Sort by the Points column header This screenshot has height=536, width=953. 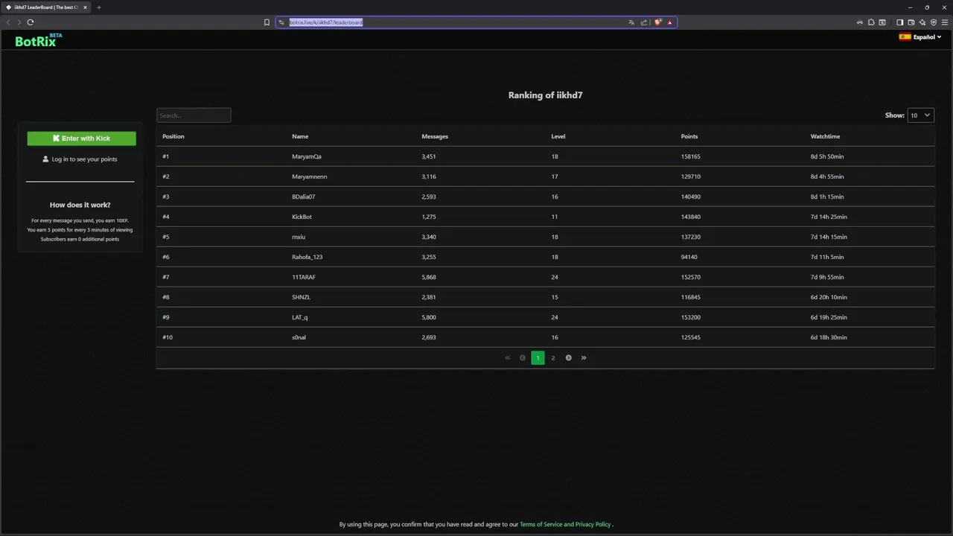[x=689, y=137]
